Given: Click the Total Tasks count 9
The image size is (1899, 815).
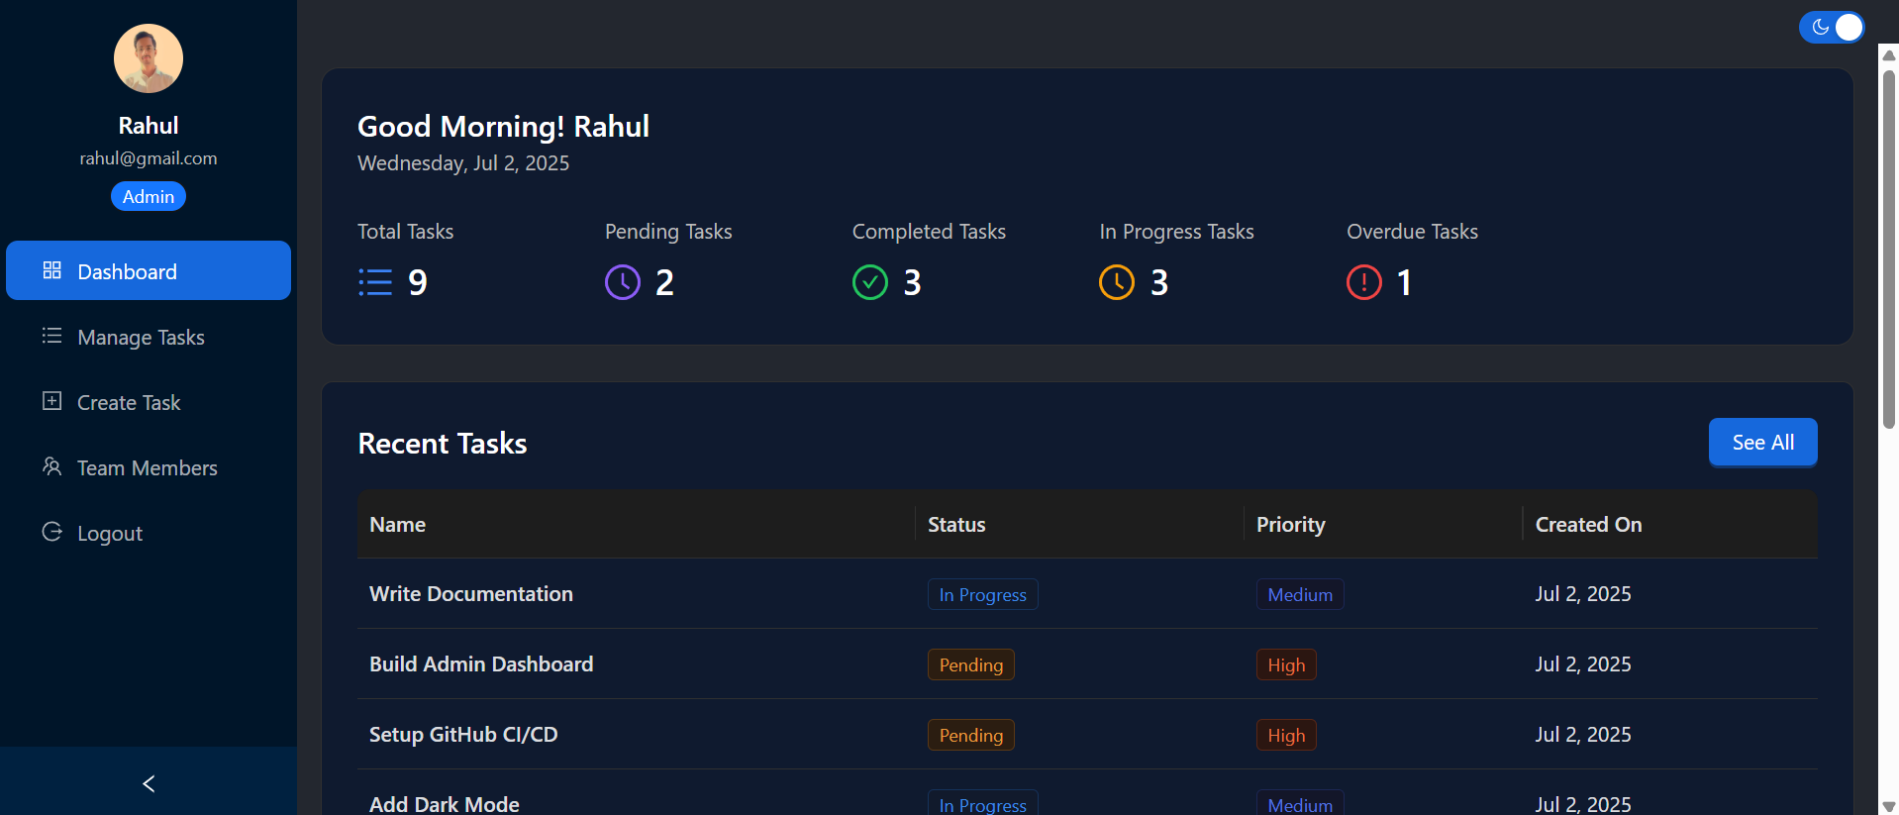Looking at the screenshot, I should tap(418, 283).
